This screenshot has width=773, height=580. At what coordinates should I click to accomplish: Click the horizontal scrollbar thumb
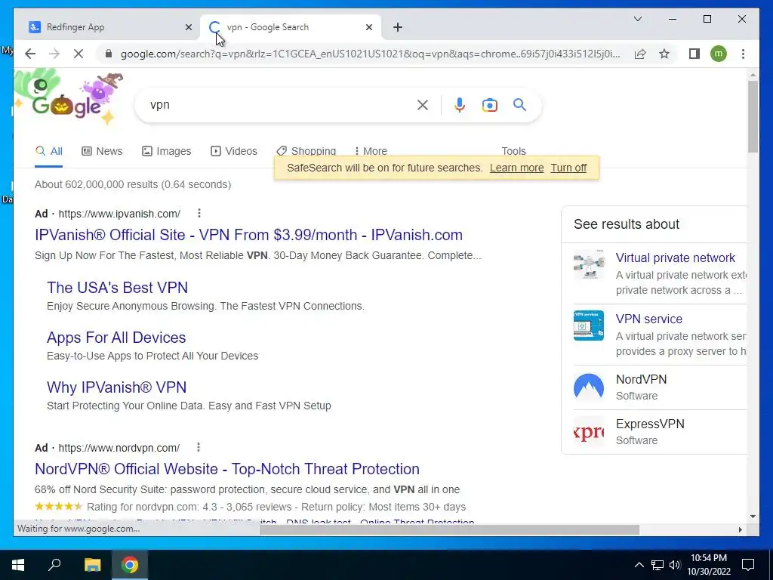pos(450,529)
